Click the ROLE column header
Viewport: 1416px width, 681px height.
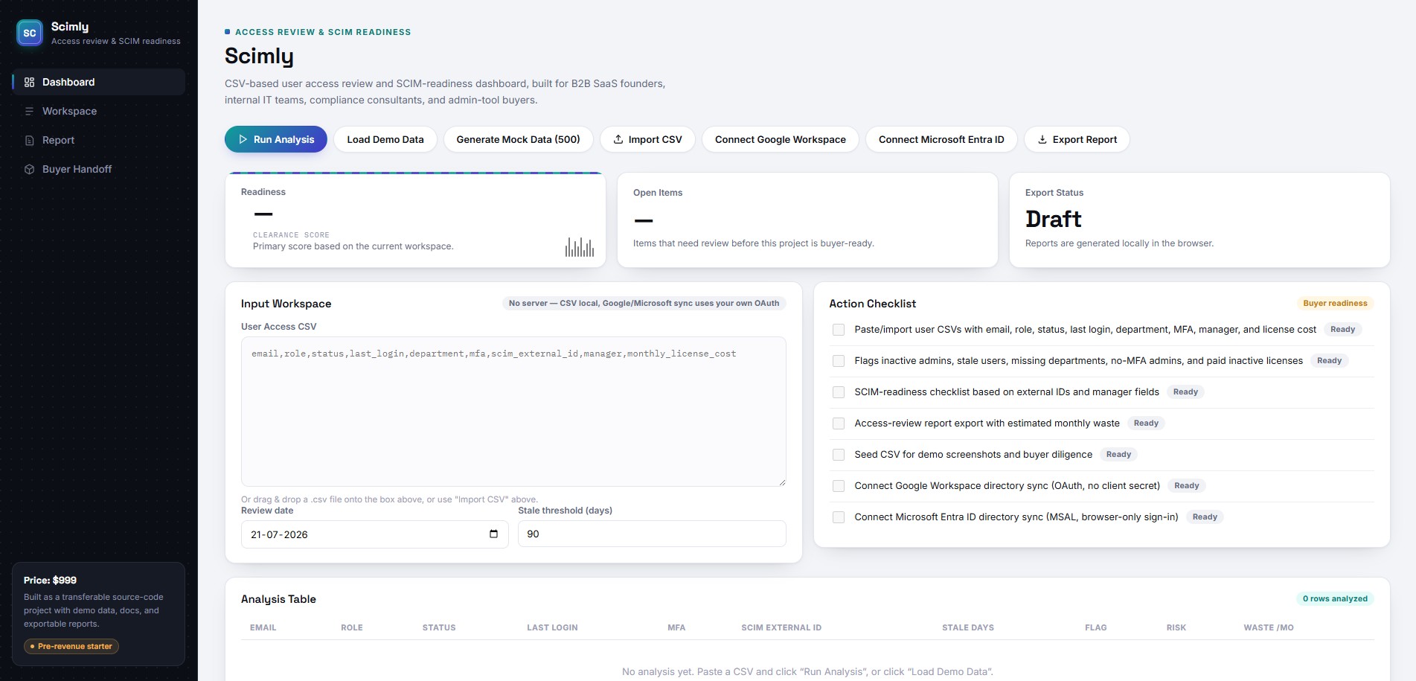click(x=352, y=627)
